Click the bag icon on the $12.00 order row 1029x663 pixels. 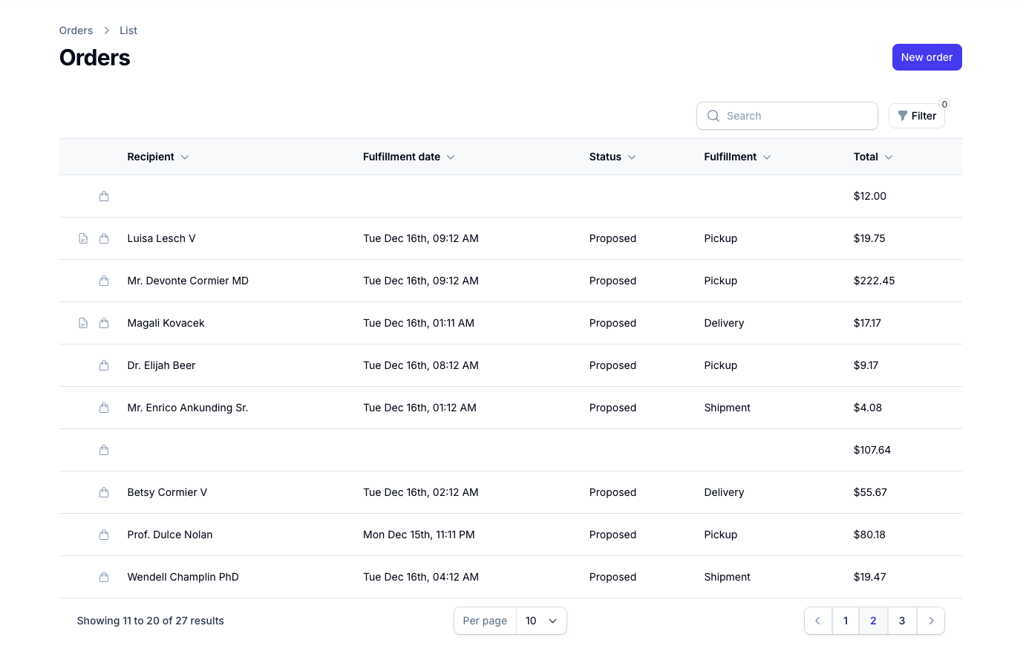pos(103,196)
